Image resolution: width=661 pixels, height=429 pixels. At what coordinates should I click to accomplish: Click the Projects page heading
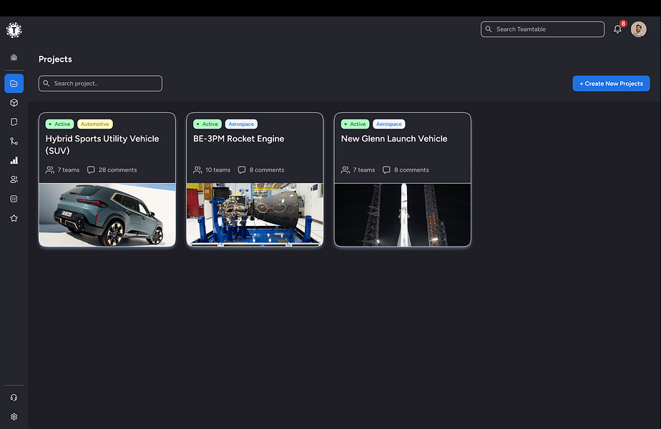55,59
